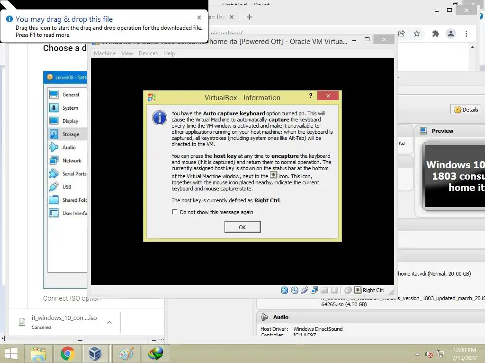Close the VirtualBox Information dialog
Image resolution: width=485 pixels, height=363 pixels.
[x=328, y=95]
